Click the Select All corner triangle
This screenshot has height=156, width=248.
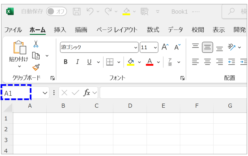coord(8,108)
